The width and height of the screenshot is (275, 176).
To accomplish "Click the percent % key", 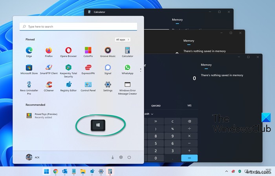I will tap(172, 129).
